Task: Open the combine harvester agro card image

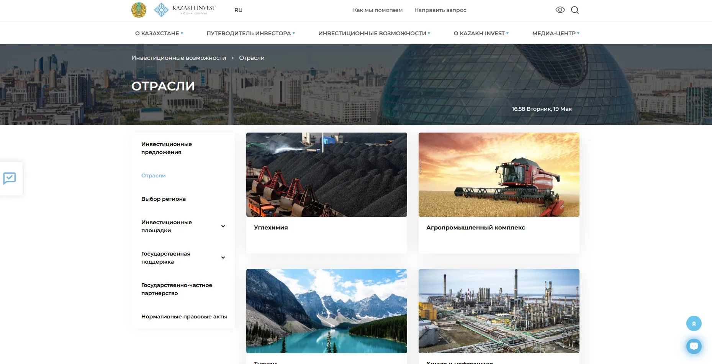Action: 499,175
